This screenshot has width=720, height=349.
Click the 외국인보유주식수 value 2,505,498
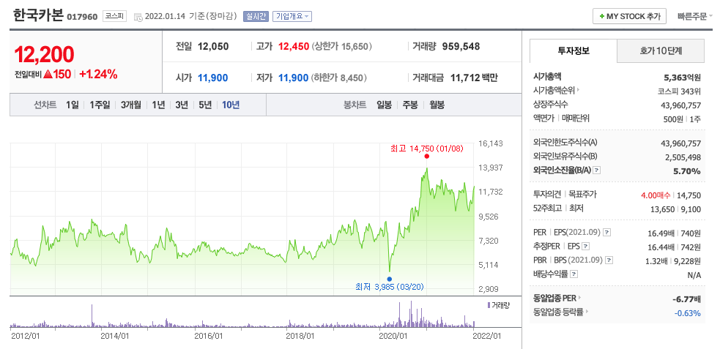(683, 157)
